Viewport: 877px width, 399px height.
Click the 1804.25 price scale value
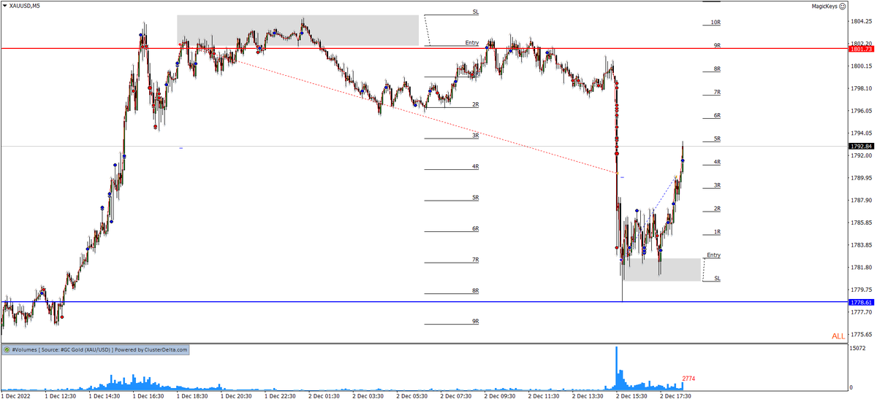pyautogui.click(x=861, y=21)
